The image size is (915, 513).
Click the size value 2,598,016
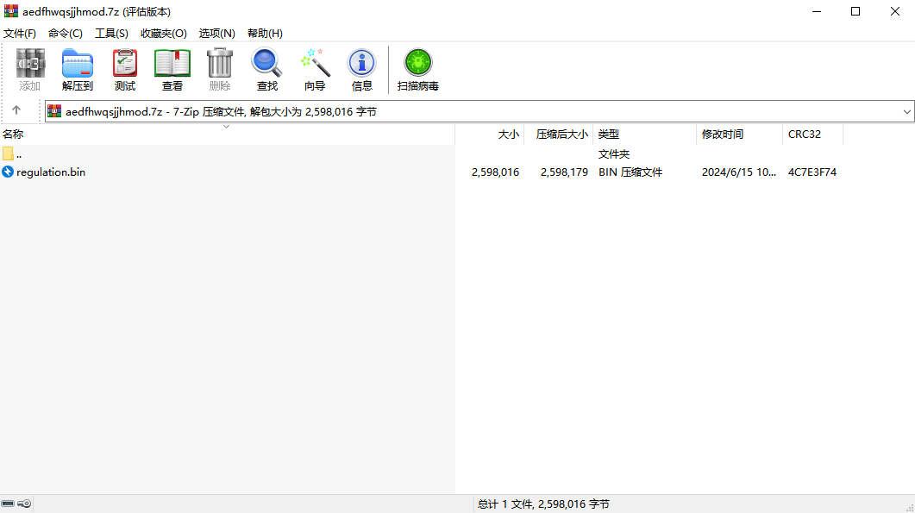tap(495, 172)
